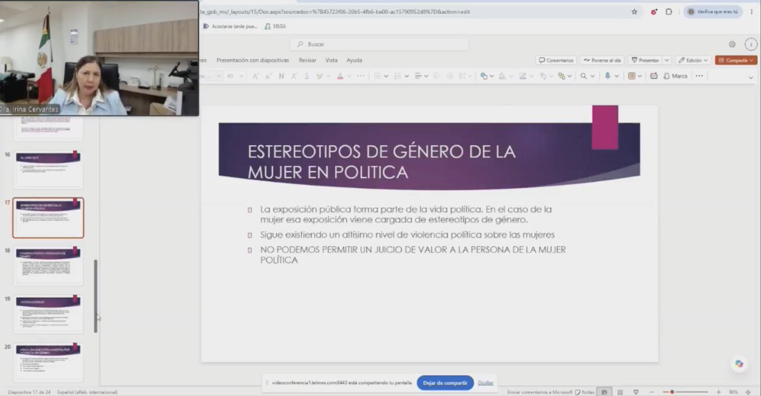
Task: Click the NO PODEMOS PERMITIR bullet text
Action: 413,255
